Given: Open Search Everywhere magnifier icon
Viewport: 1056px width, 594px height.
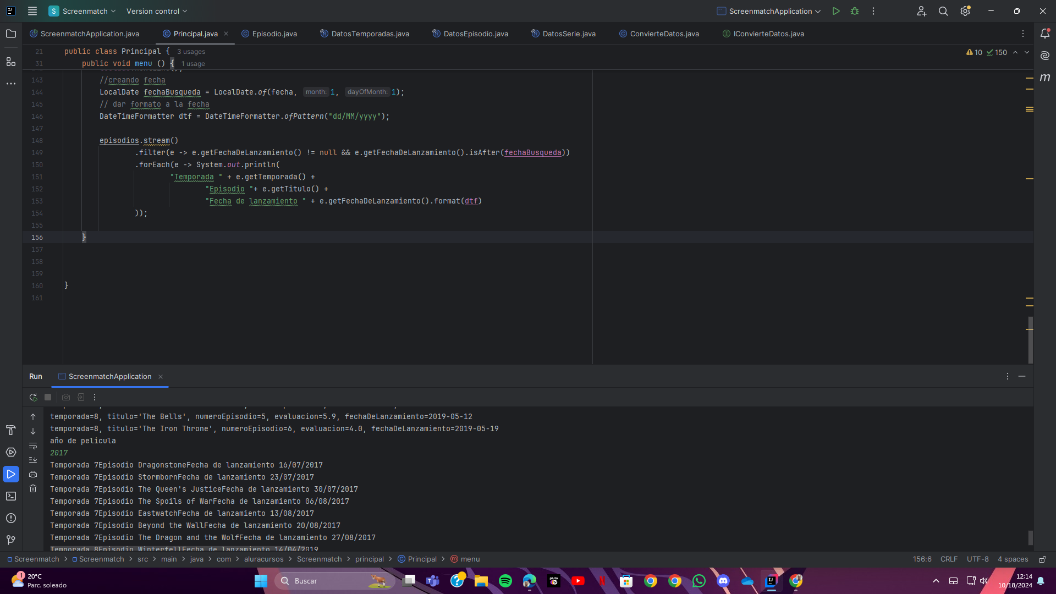Looking at the screenshot, I should coord(943,11).
